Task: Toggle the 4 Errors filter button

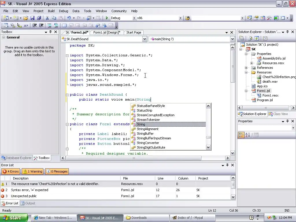Action: [11, 171]
